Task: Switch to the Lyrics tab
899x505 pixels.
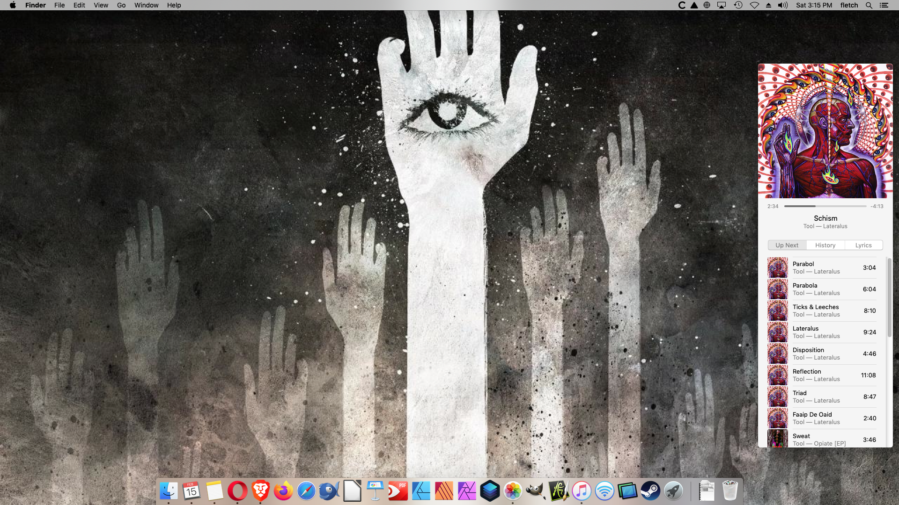Action: (863, 245)
